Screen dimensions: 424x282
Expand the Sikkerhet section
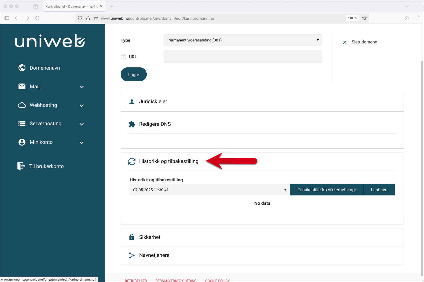point(262,237)
